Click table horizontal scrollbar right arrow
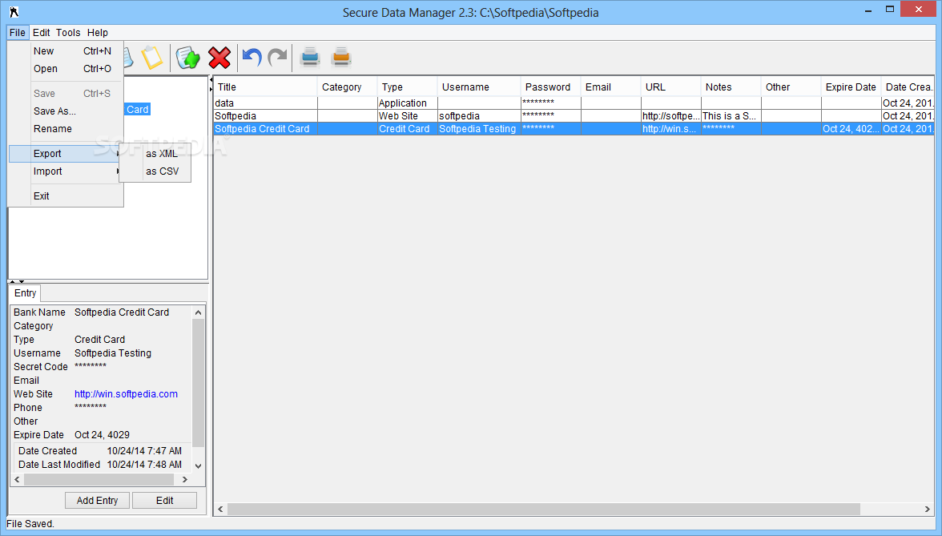The width and height of the screenshot is (942, 536). click(927, 509)
